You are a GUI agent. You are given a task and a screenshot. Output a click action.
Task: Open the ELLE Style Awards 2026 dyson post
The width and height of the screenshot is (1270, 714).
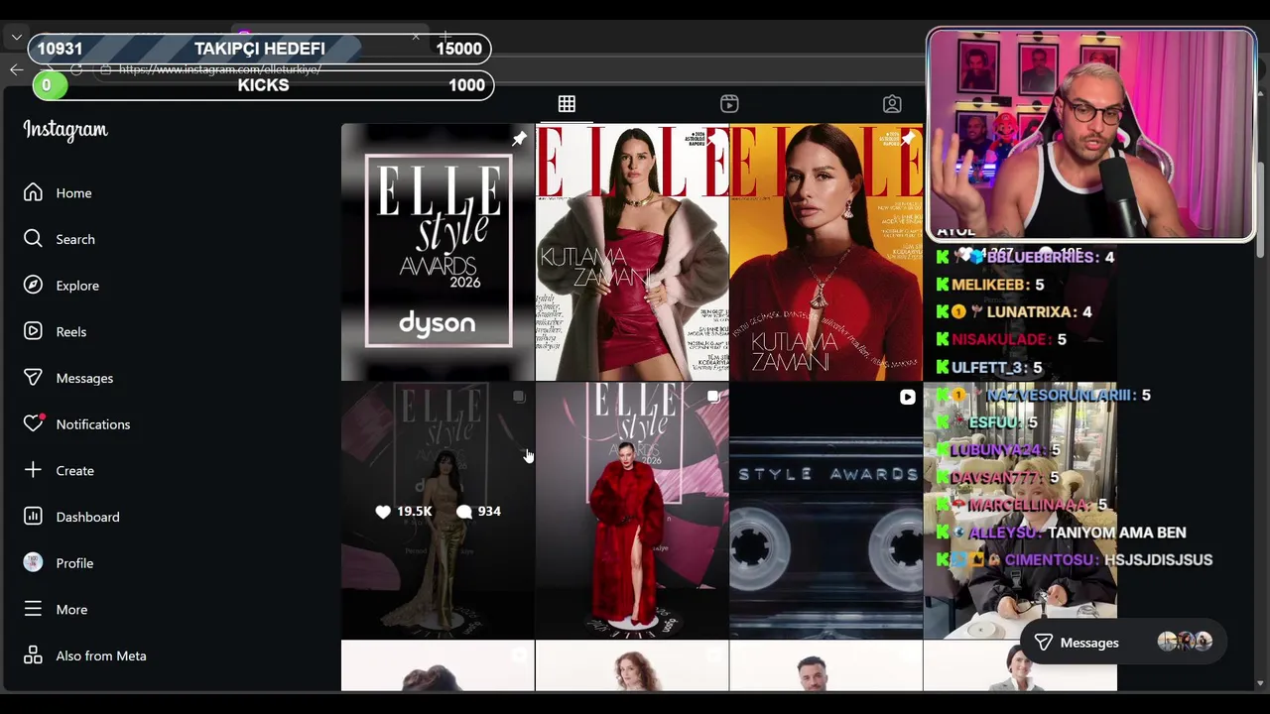(438, 252)
